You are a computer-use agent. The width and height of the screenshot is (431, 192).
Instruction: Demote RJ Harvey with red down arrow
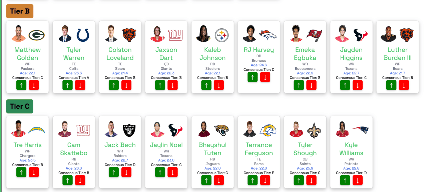click(x=265, y=77)
